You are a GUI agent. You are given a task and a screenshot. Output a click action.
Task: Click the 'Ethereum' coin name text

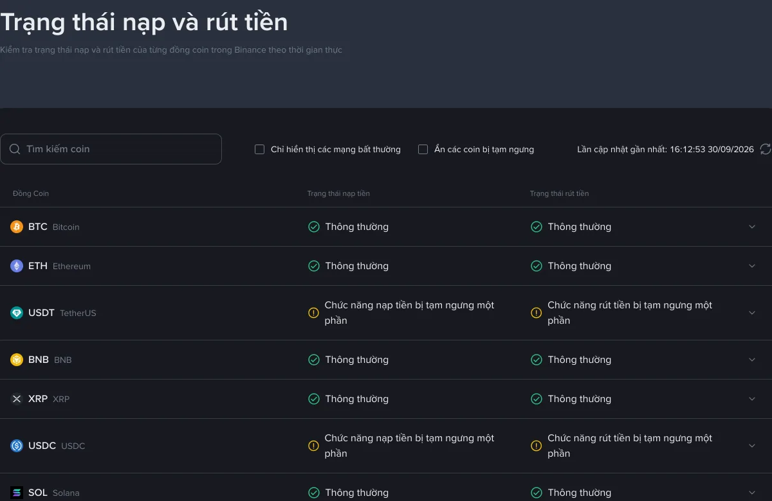[x=71, y=267]
